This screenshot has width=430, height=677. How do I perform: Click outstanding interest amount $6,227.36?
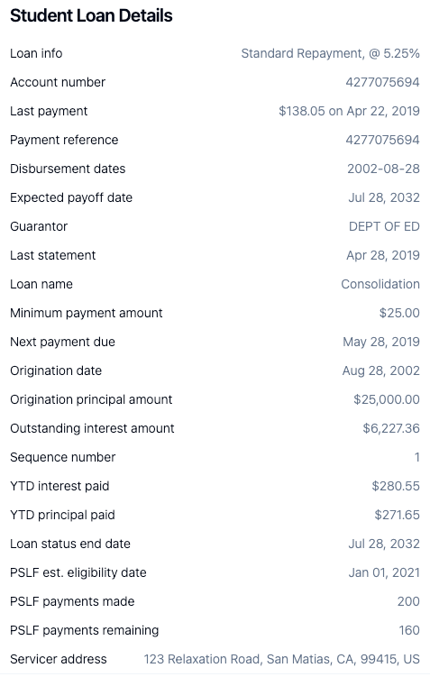[x=391, y=428]
